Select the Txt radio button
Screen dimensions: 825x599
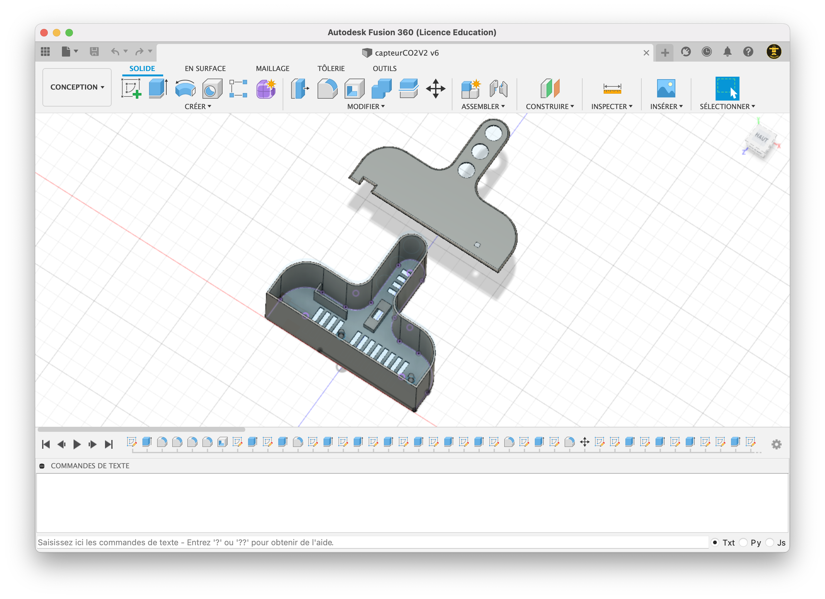(x=715, y=542)
